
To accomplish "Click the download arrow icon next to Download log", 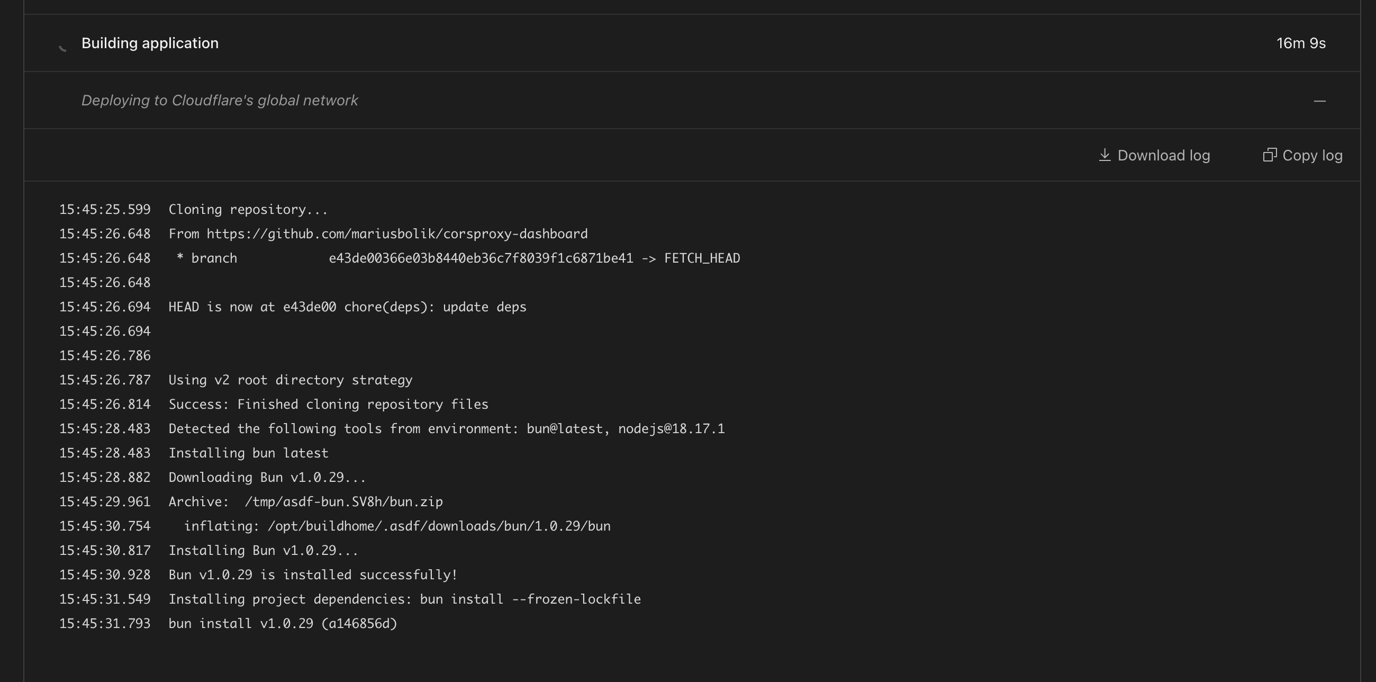I will (x=1105, y=155).
